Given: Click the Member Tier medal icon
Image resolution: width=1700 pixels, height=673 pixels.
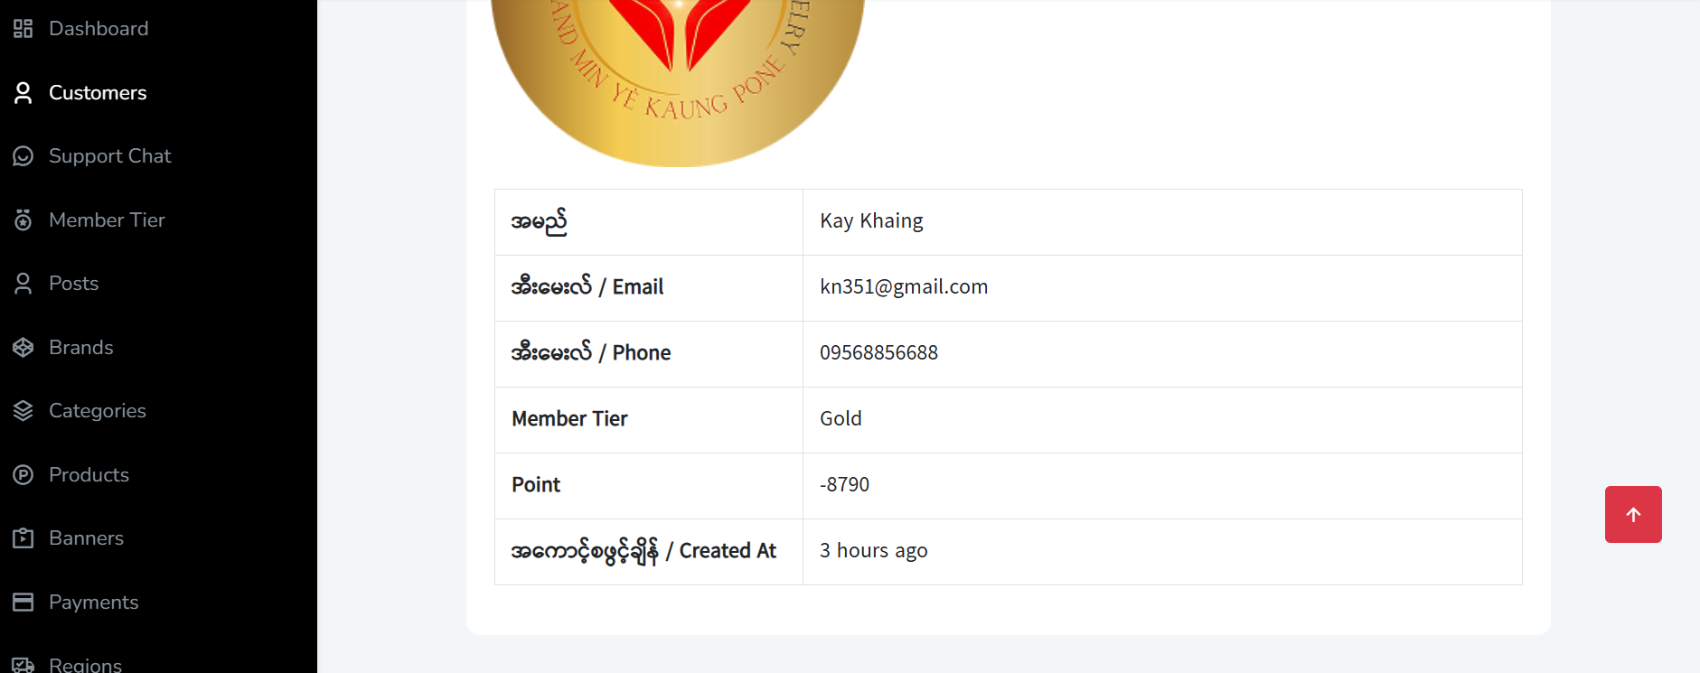Looking at the screenshot, I should click(23, 220).
